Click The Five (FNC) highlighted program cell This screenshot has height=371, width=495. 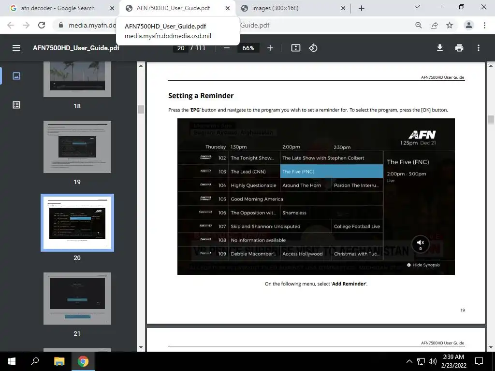click(332, 171)
